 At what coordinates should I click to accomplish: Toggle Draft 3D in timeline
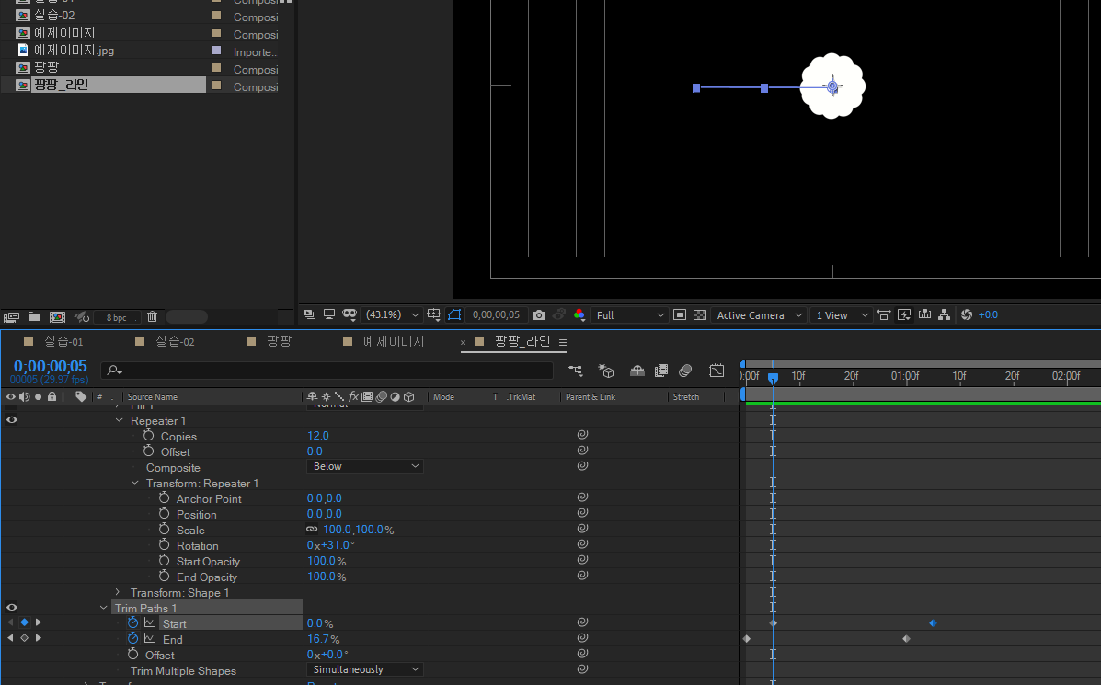(x=606, y=371)
